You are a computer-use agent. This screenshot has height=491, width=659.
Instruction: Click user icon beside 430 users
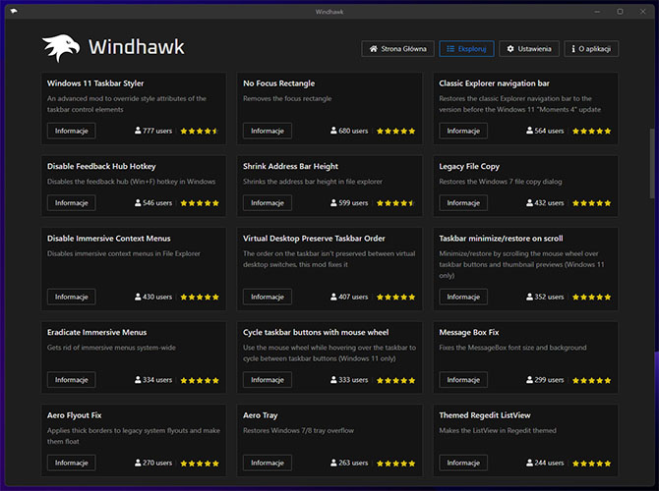(138, 297)
